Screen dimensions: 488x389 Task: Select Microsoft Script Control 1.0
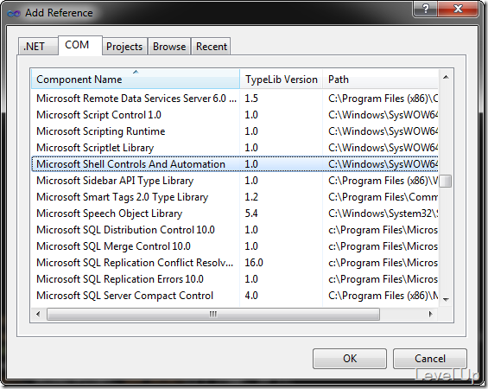point(235,115)
